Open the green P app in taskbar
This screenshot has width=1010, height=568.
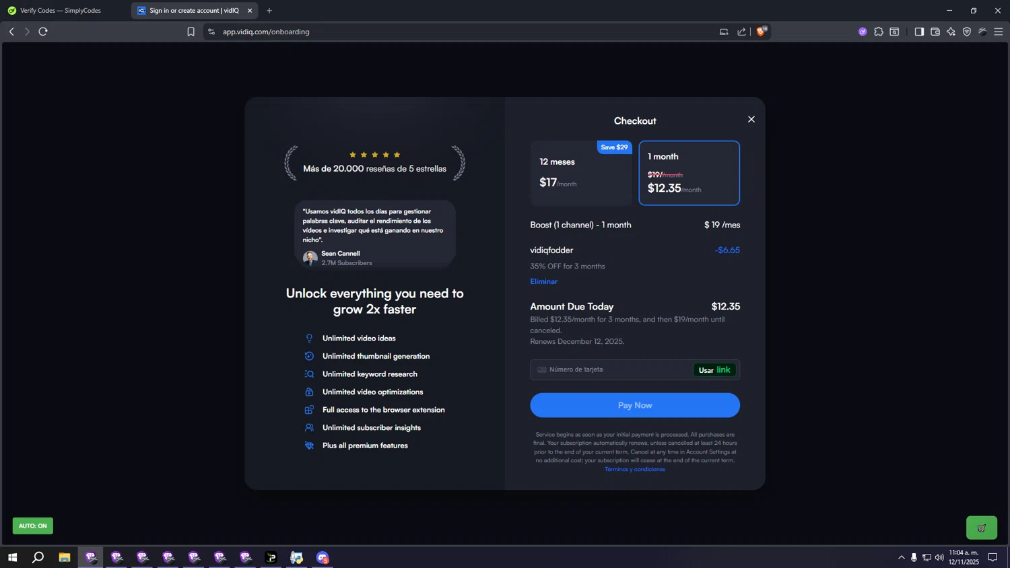271,557
